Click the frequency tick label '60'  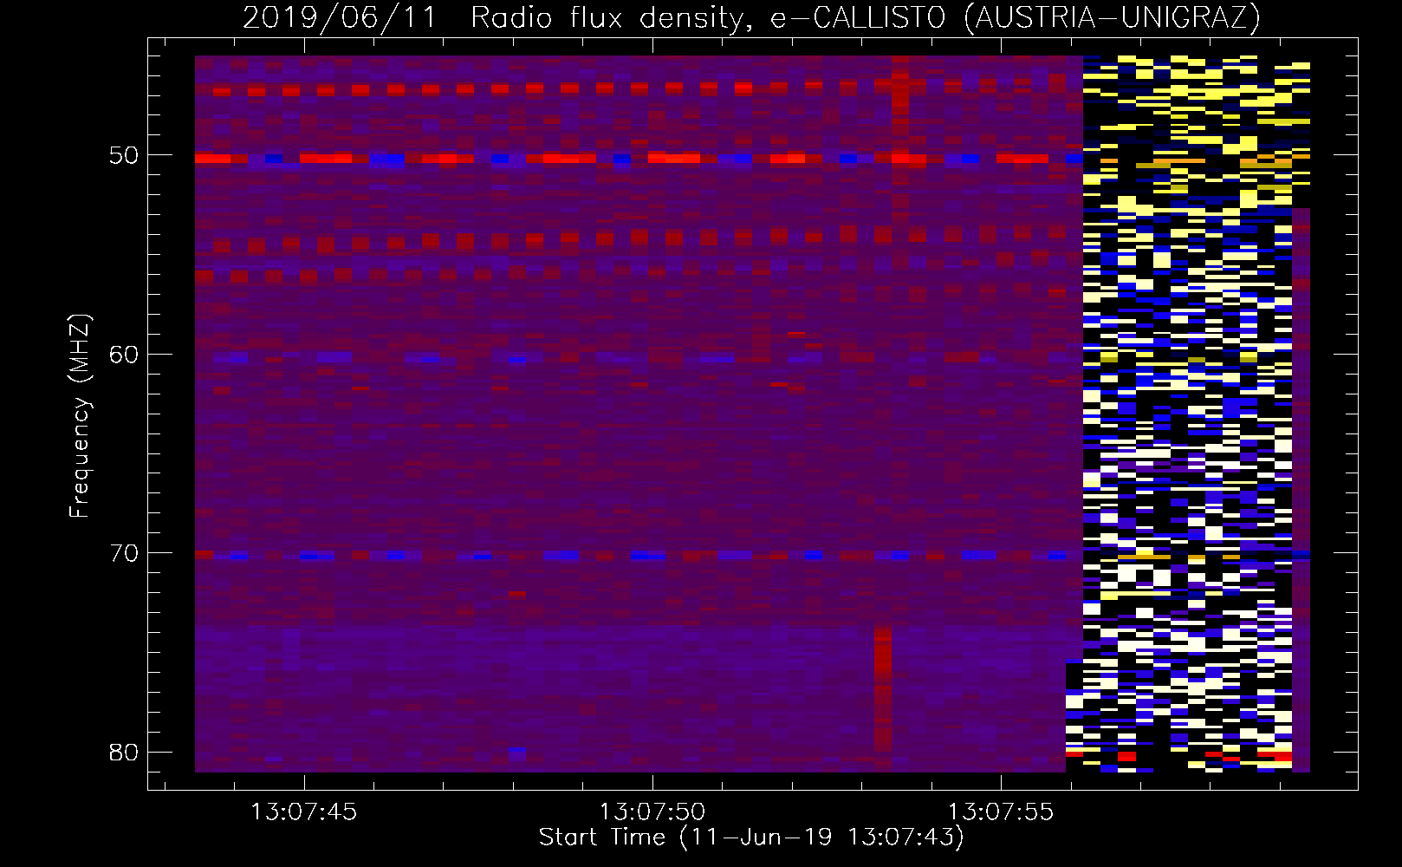click(124, 354)
